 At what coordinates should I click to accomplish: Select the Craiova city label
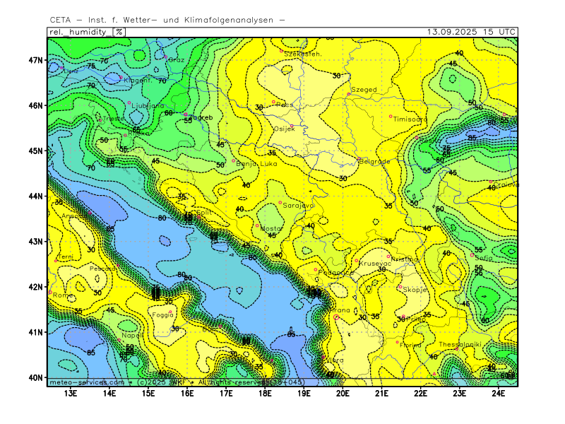[x=506, y=184]
